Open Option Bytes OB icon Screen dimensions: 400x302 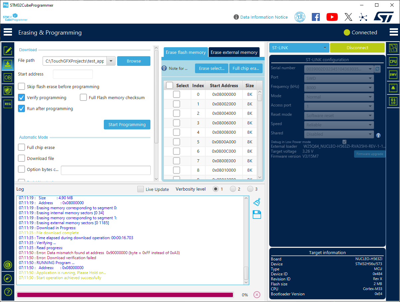pyautogui.click(x=8, y=77)
